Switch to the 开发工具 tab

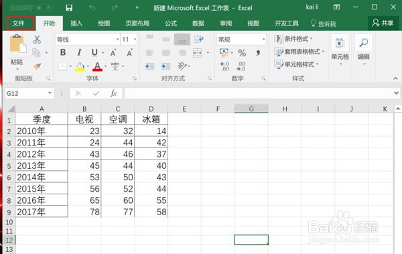[287, 23]
